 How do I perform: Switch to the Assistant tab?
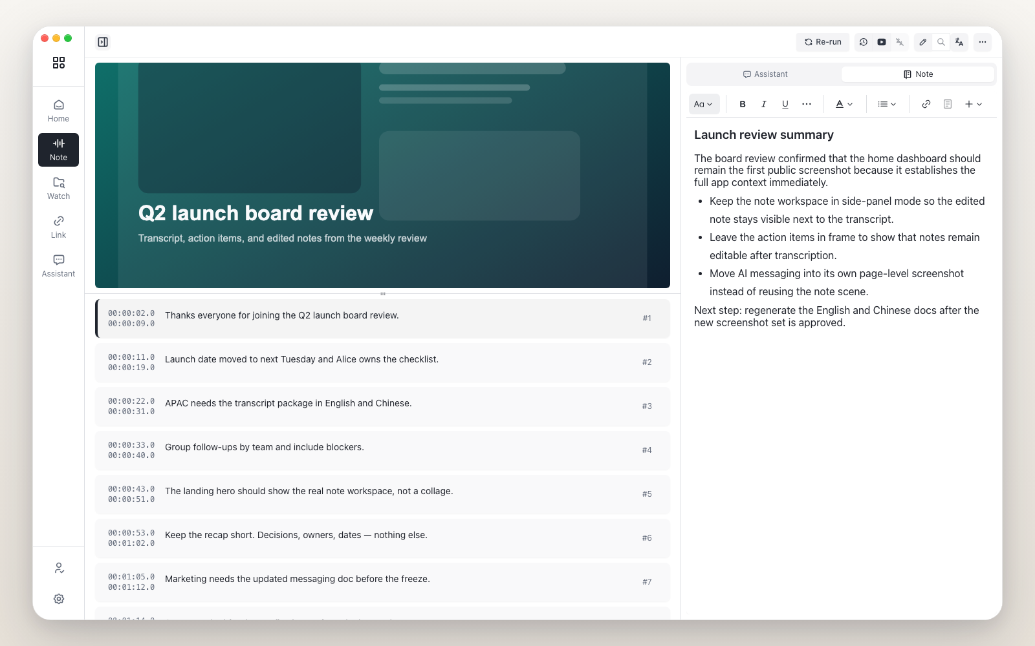pyautogui.click(x=765, y=74)
